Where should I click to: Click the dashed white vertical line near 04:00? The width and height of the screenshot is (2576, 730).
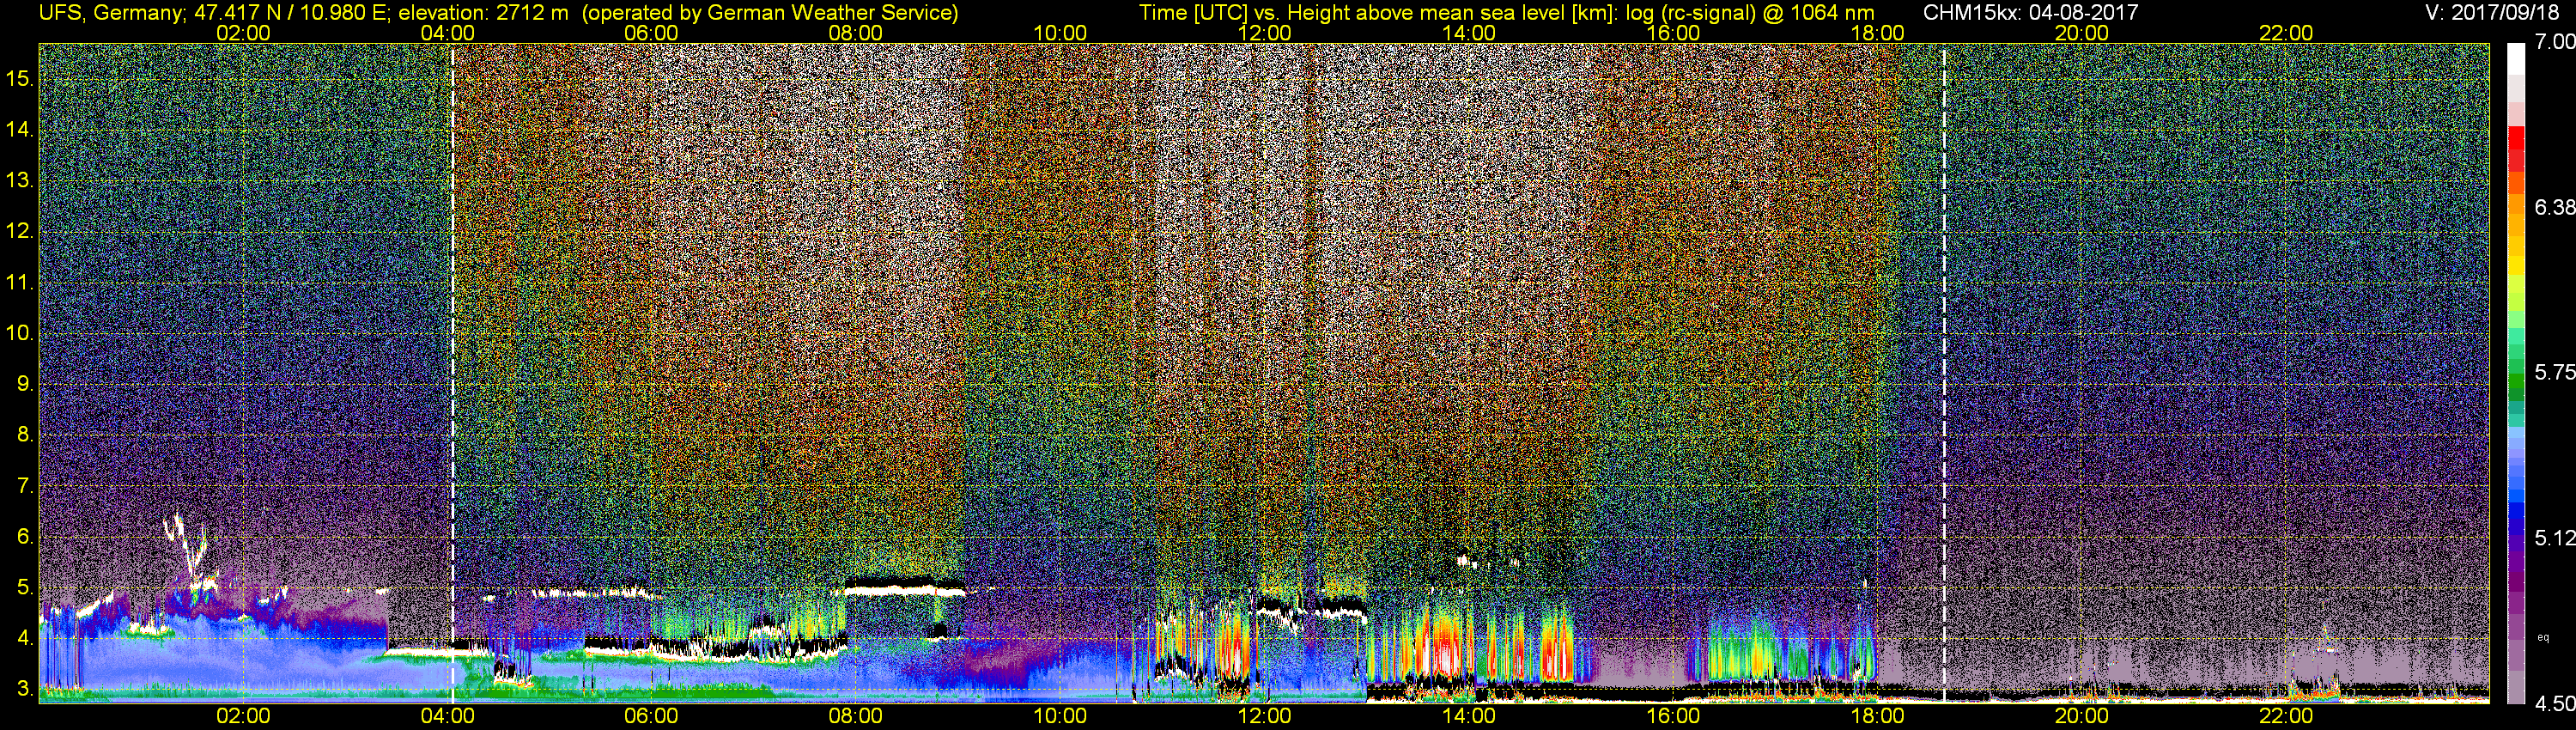pos(452,372)
